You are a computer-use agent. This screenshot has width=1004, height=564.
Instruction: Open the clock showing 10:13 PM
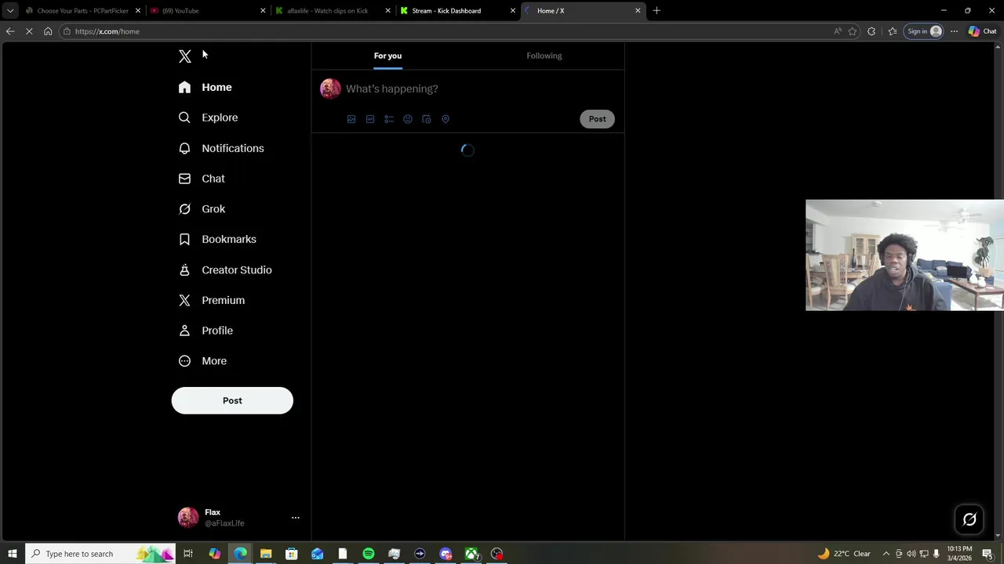click(959, 554)
